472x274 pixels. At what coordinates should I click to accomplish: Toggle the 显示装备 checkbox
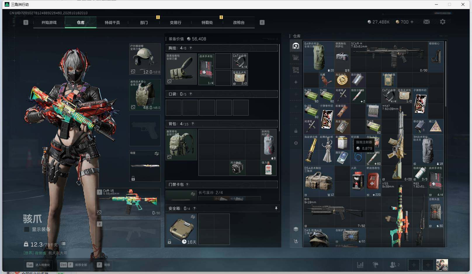(x=27, y=229)
